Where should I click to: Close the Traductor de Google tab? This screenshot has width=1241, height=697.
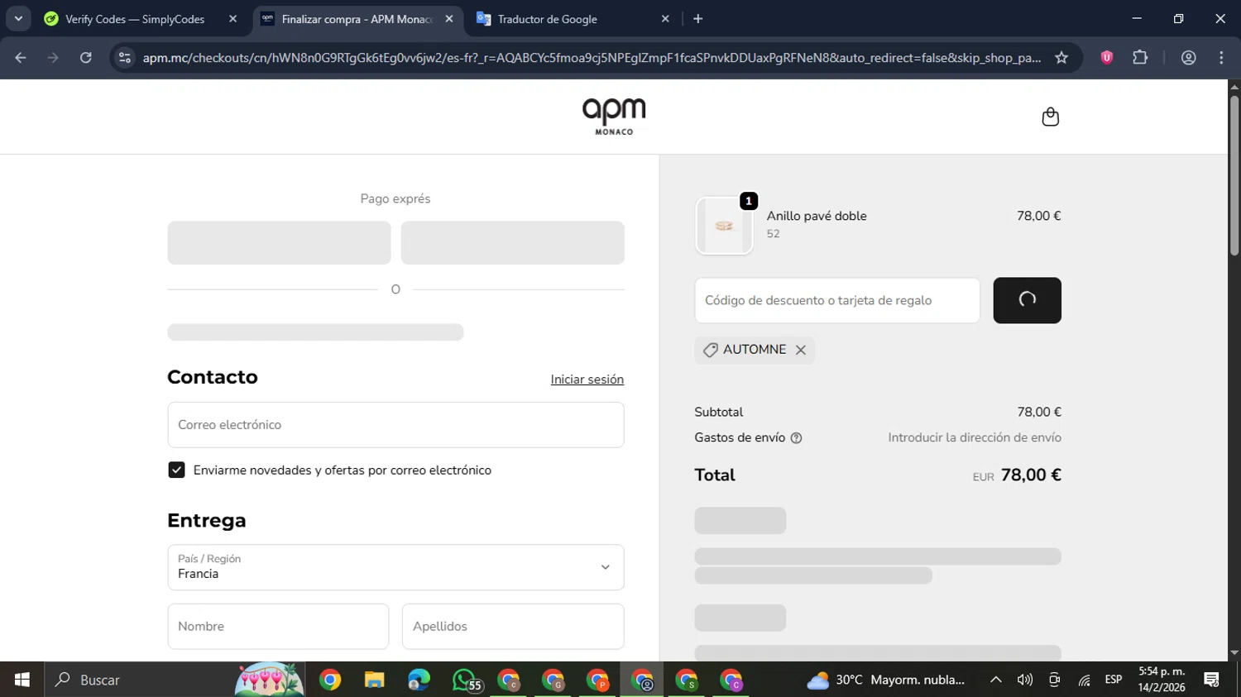(665, 19)
